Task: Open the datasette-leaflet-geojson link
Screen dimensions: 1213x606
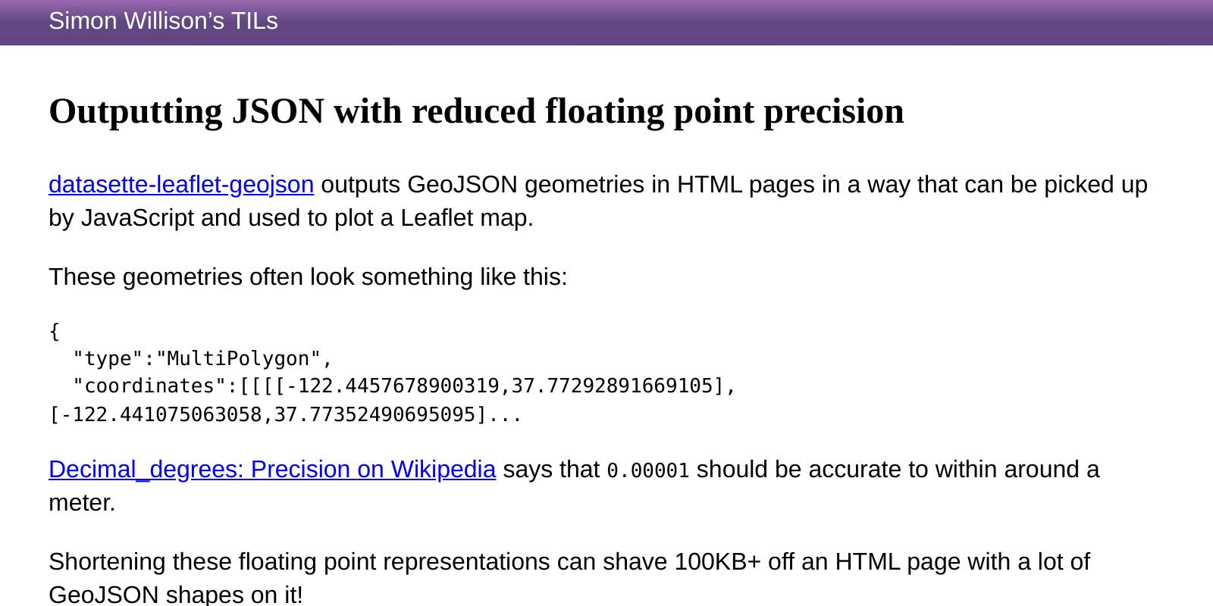Action: (x=180, y=184)
